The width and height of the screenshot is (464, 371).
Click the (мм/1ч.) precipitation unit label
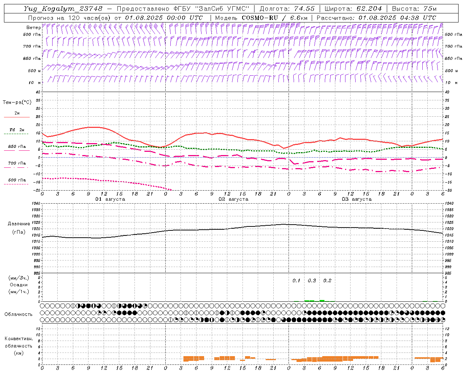(x=19, y=292)
